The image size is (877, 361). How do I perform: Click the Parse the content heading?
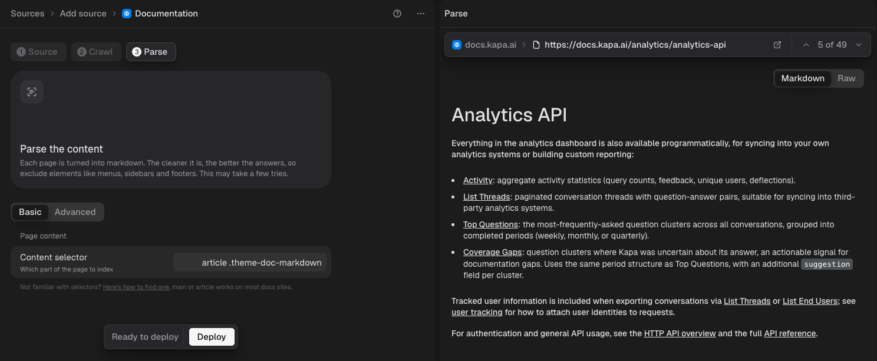click(x=61, y=149)
